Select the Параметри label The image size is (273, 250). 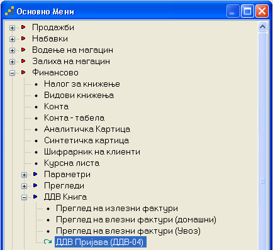[67, 175]
